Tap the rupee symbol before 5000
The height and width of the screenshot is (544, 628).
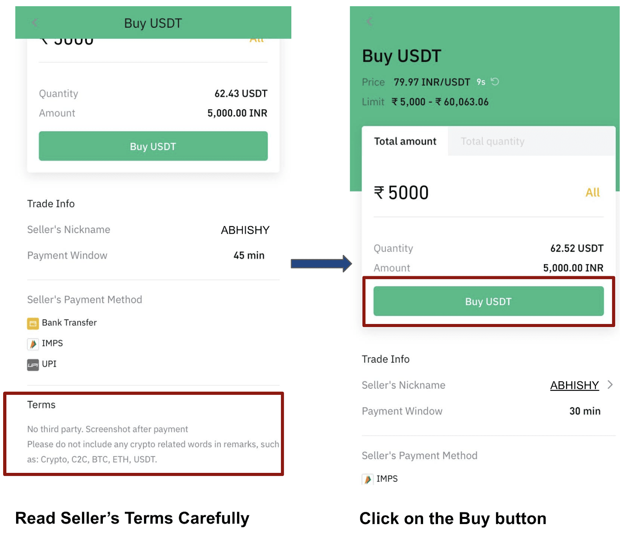point(379,193)
